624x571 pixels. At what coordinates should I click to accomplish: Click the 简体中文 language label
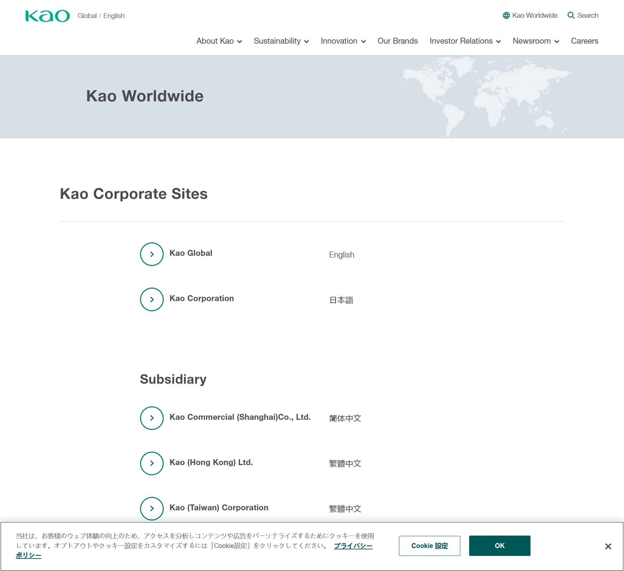click(345, 418)
